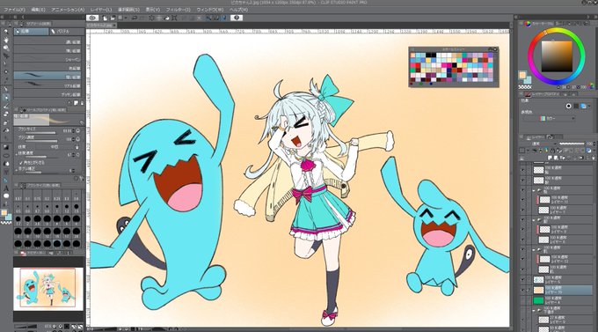
Task: Select the シャーペン pencil sub tool
Action: (x=47, y=59)
